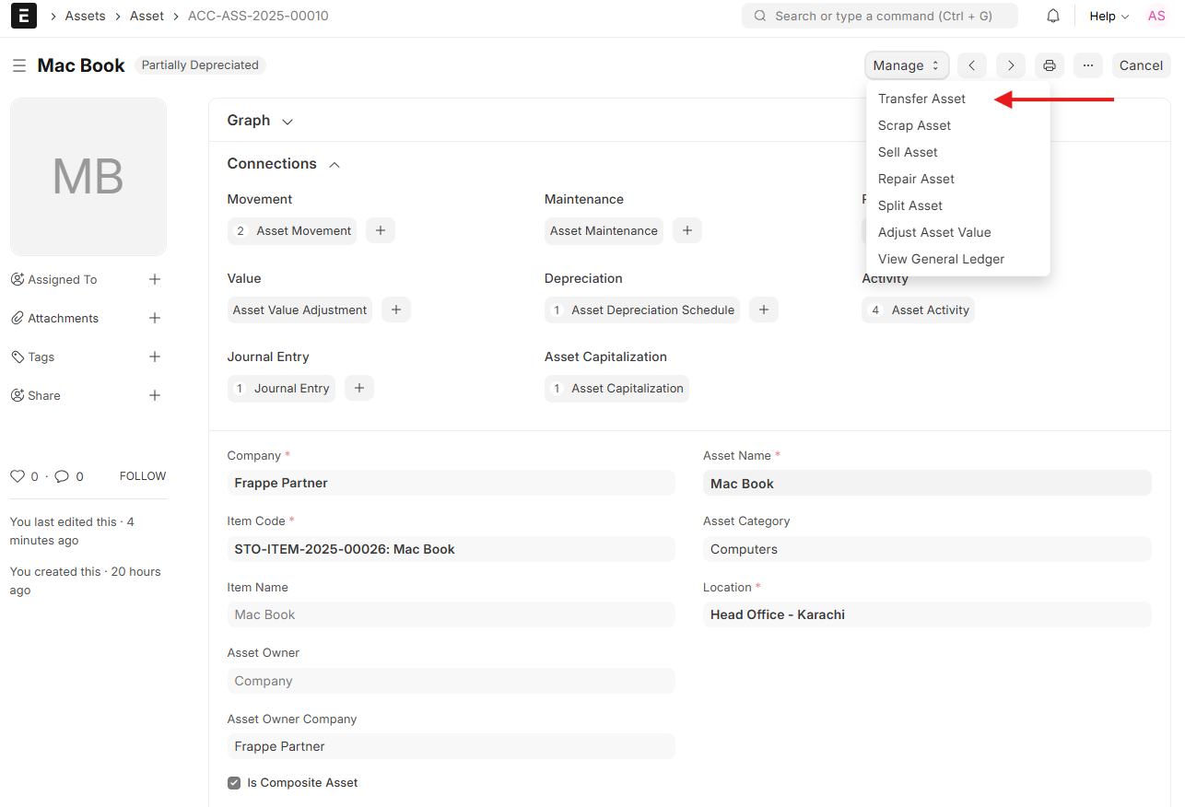
Task: Select Transfer Asset from Manage menu
Action: click(921, 99)
